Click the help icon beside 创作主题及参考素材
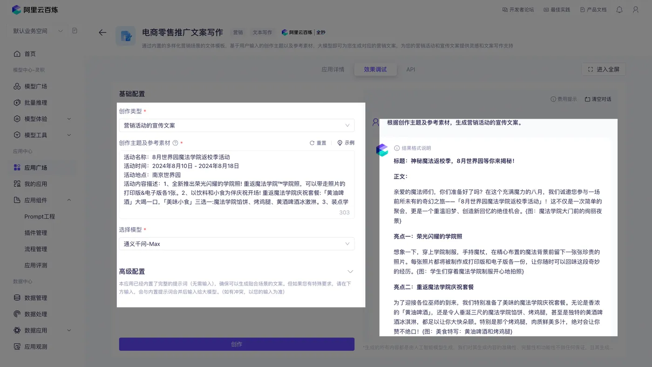652x367 pixels. tap(176, 143)
